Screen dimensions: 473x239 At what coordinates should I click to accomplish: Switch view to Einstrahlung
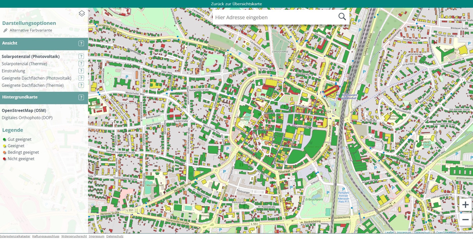[13, 71]
